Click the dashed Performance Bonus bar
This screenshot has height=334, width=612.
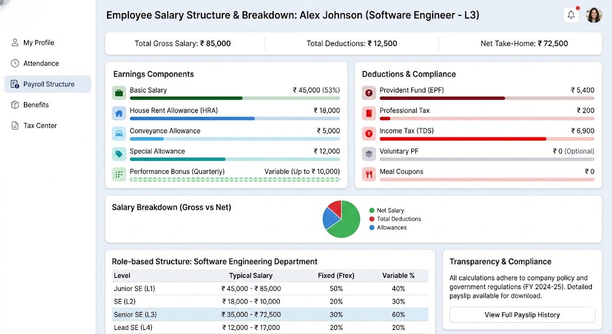click(234, 179)
